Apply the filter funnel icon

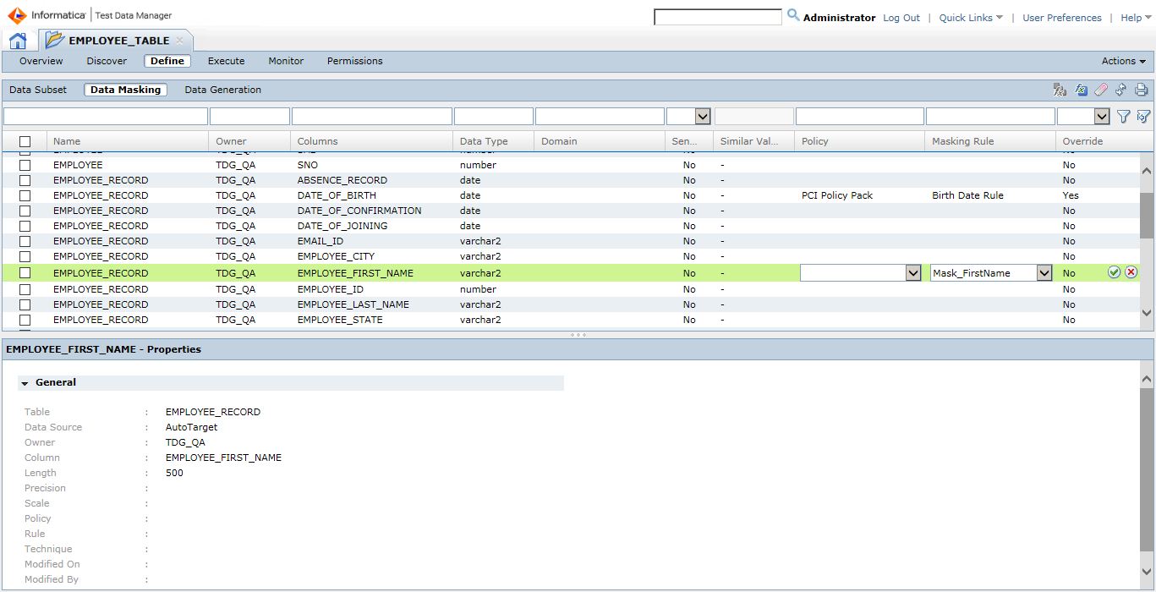[1124, 117]
